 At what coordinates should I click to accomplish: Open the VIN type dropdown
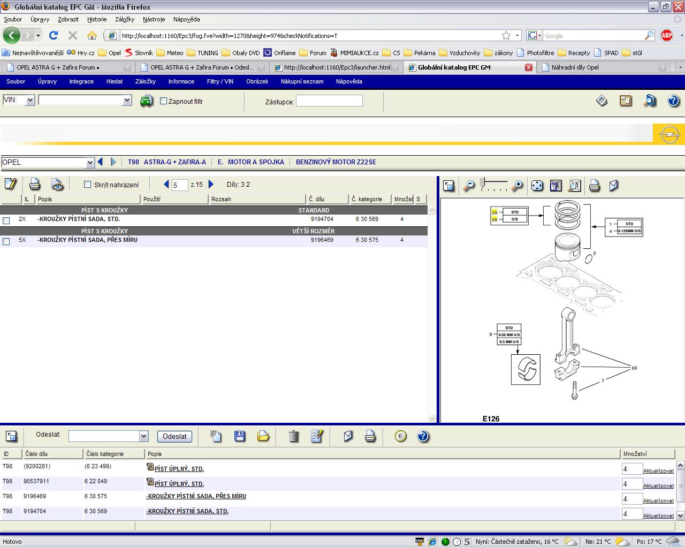pos(30,101)
